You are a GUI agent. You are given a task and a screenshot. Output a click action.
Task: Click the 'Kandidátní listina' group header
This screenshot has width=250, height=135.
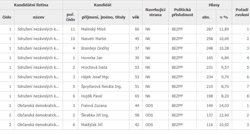[x=31, y=5]
